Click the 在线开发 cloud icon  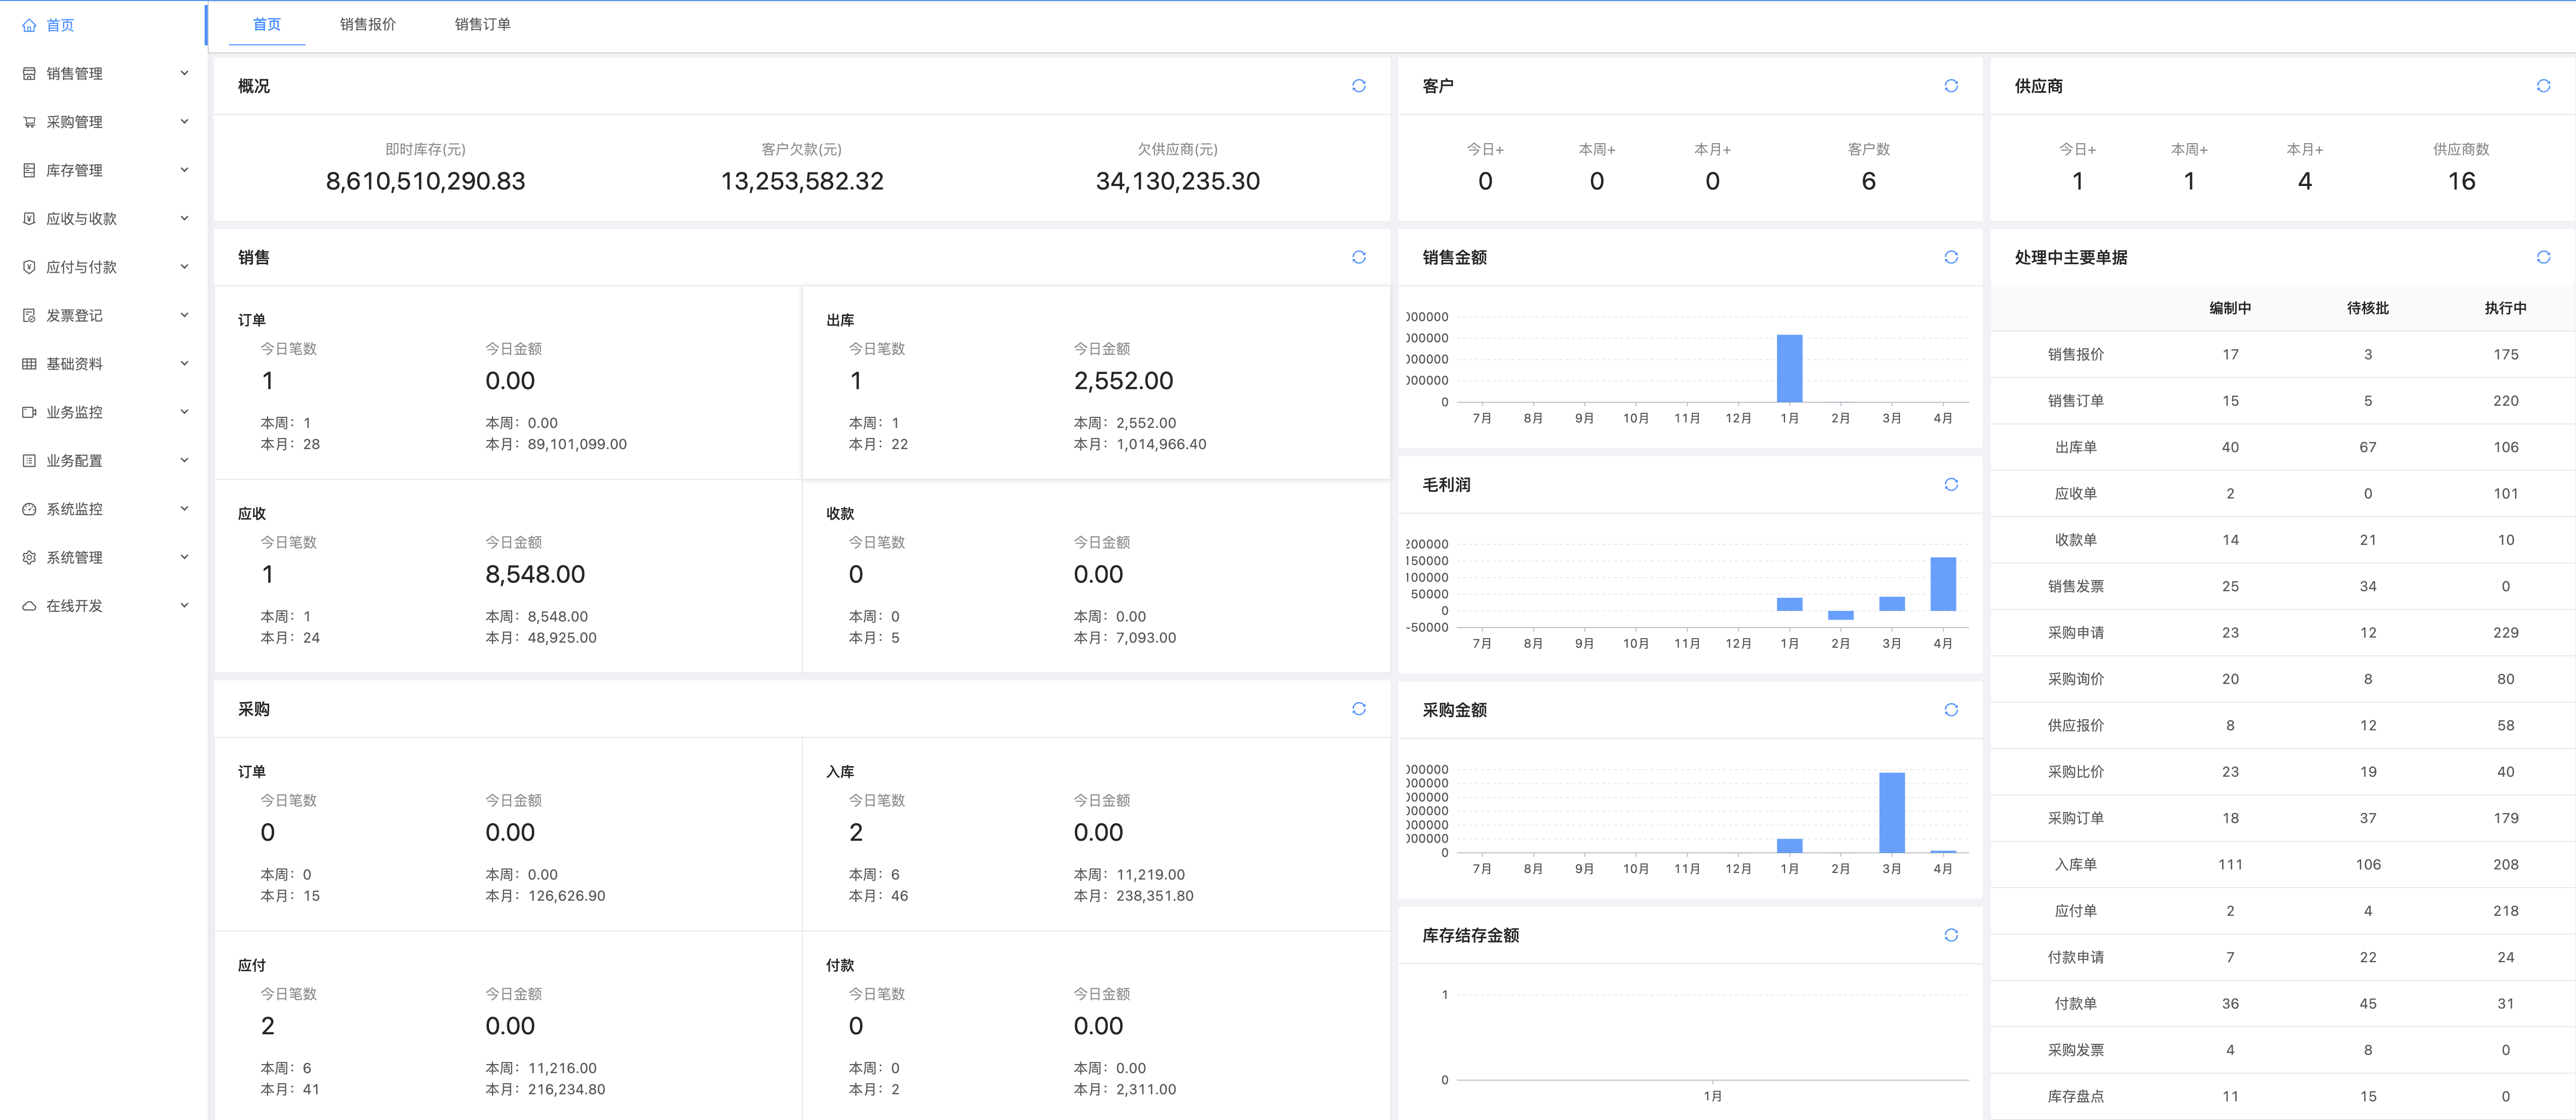pos(29,606)
